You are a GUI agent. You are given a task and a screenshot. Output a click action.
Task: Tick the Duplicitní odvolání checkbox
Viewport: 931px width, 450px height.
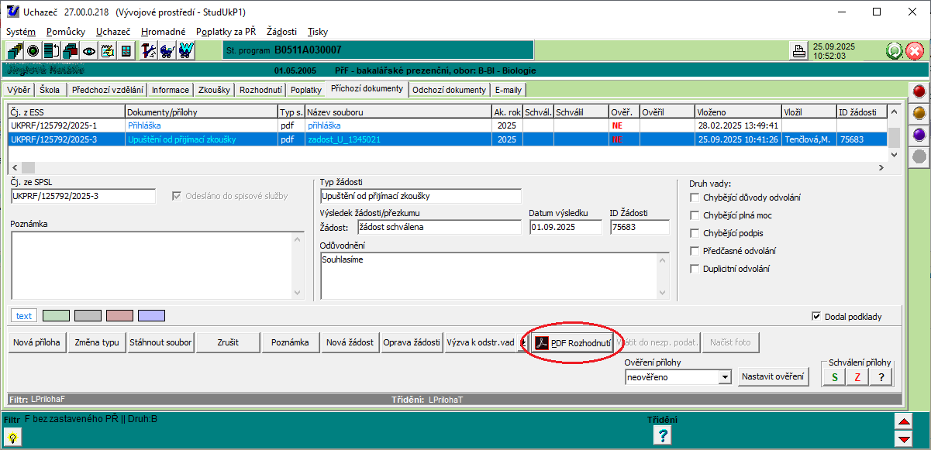695,269
